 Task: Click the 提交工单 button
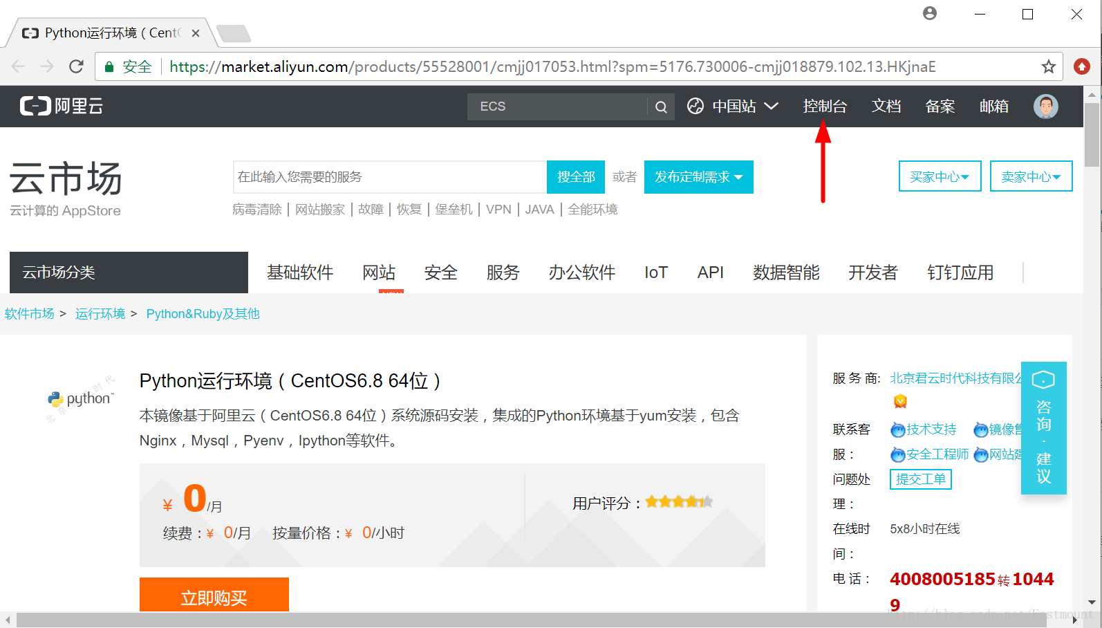pyautogui.click(x=920, y=479)
